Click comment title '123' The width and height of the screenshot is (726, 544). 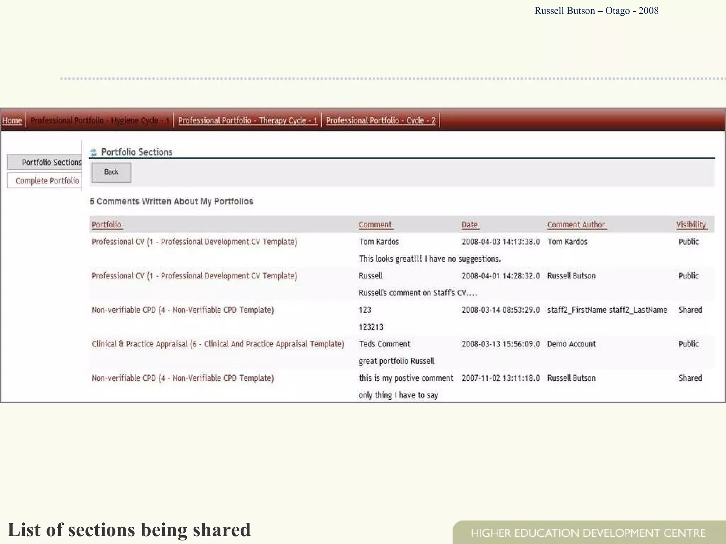tap(365, 310)
